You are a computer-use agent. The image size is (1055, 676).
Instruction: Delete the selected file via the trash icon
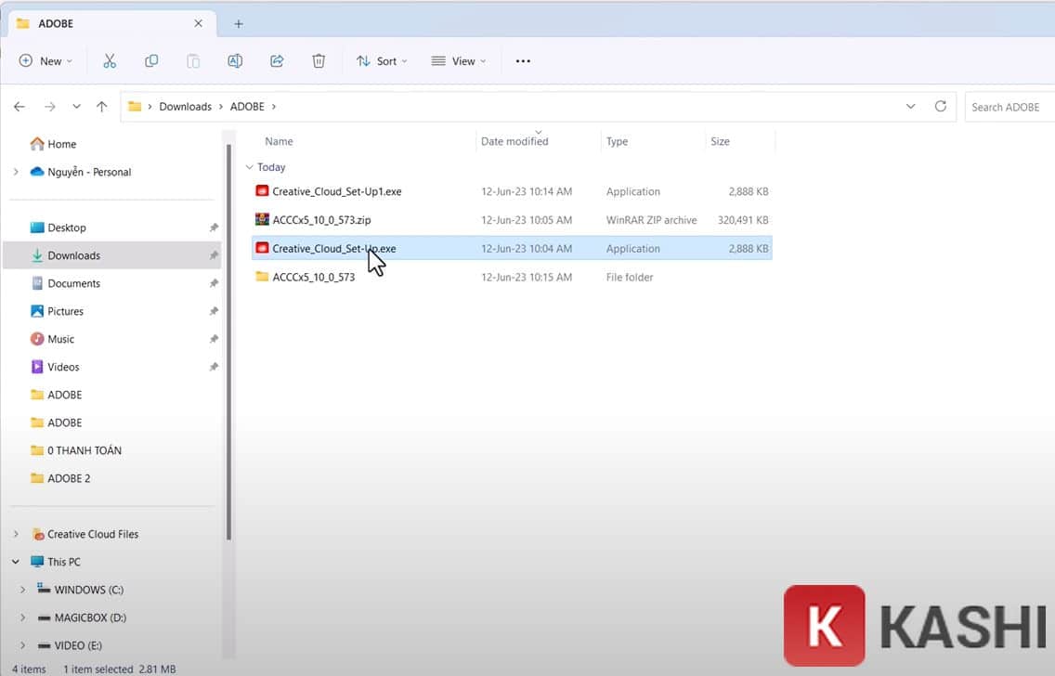coord(318,60)
